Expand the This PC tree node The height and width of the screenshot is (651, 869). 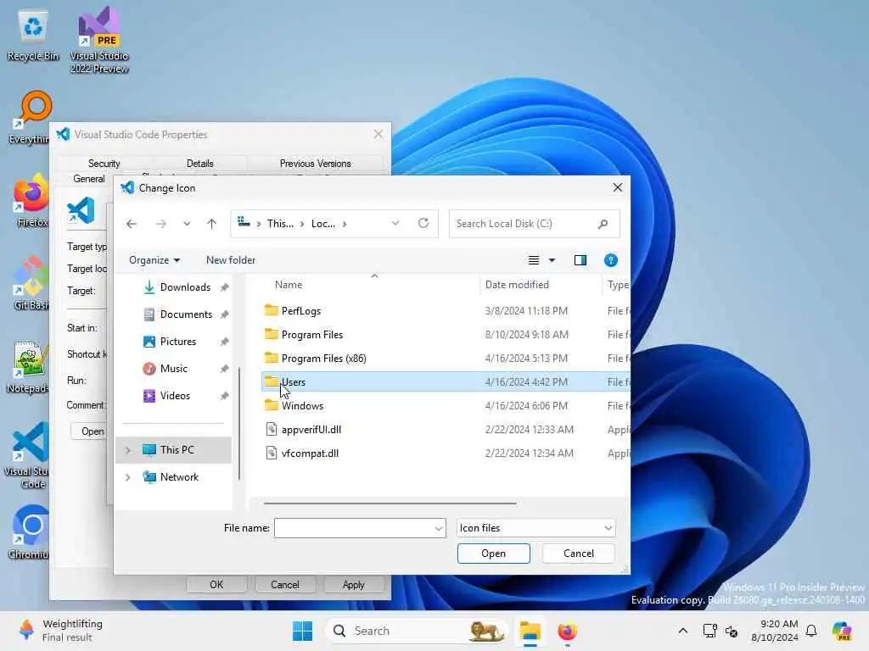128,450
